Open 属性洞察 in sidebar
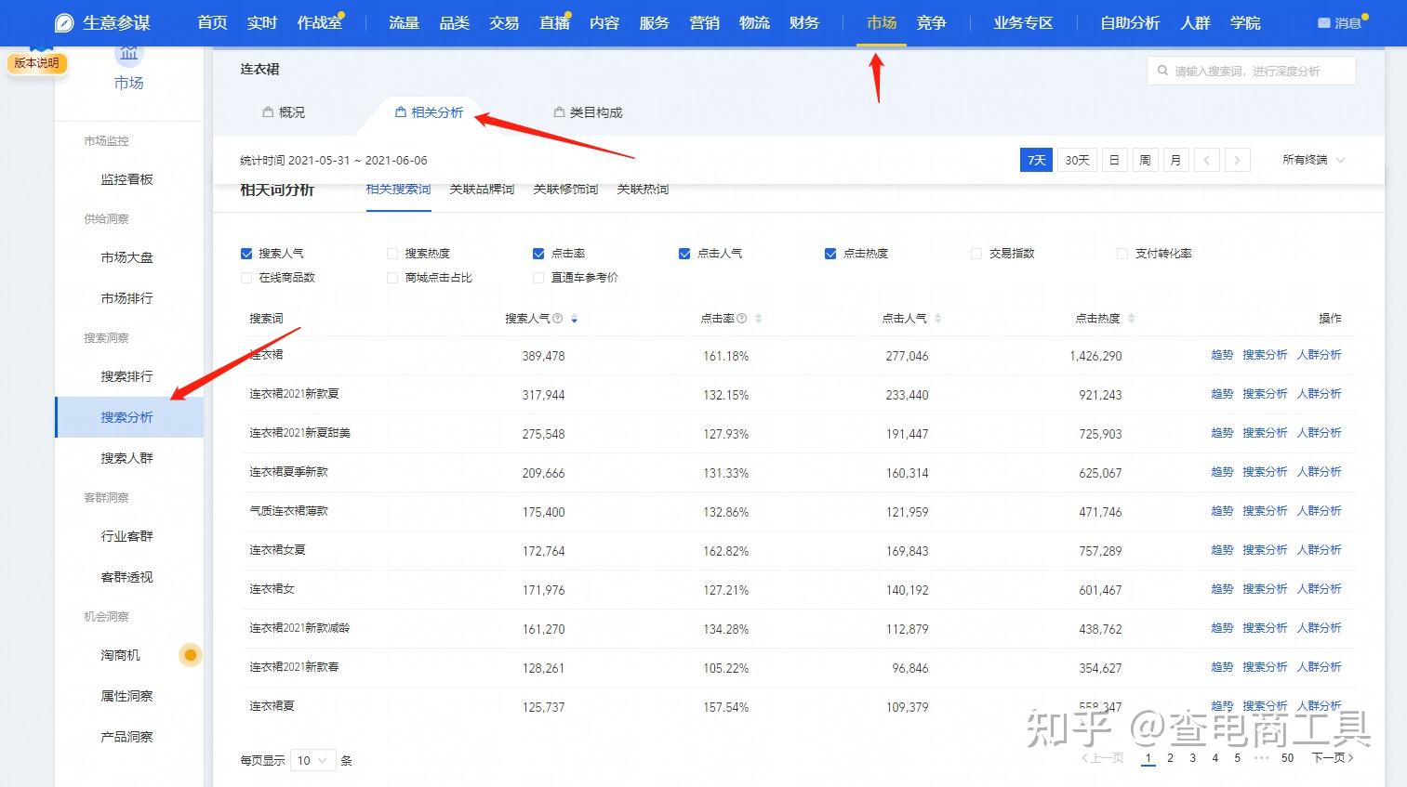 126,696
